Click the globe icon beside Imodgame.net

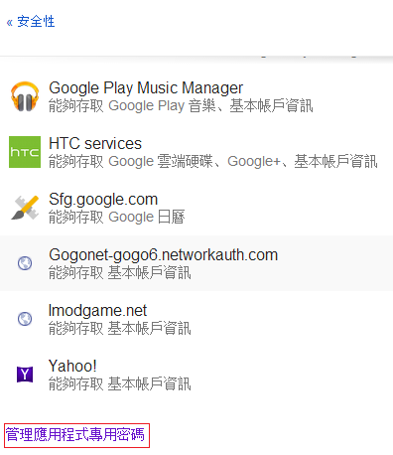(25, 319)
